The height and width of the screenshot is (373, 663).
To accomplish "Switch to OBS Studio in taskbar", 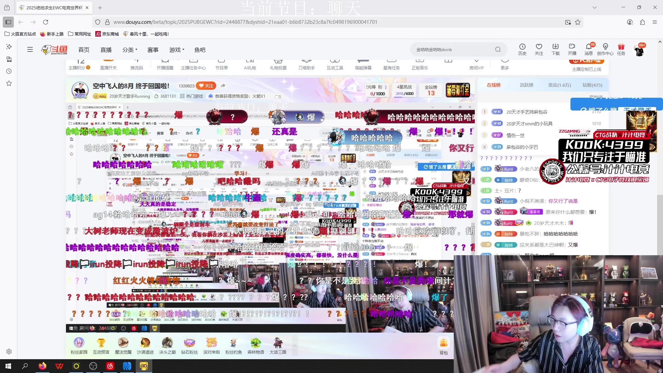I will [93, 366].
